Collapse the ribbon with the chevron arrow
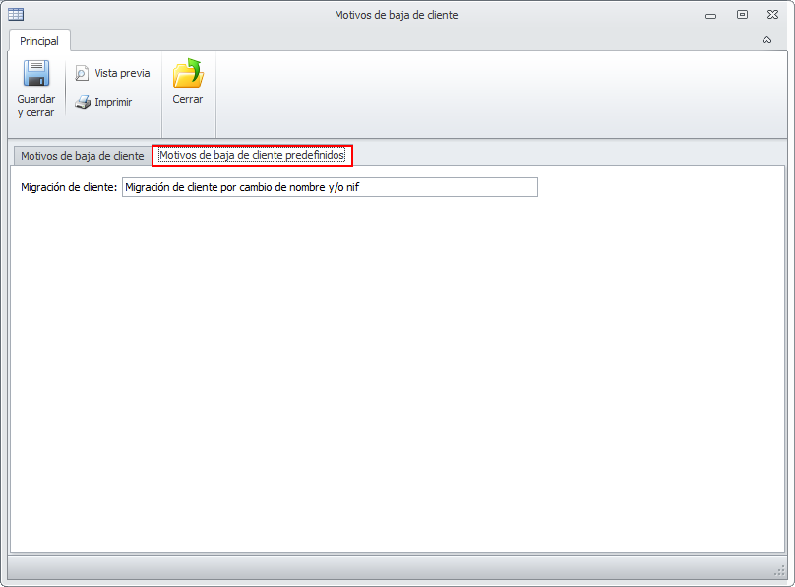Viewport: 795px width, 587px height. tap(766, 40)
